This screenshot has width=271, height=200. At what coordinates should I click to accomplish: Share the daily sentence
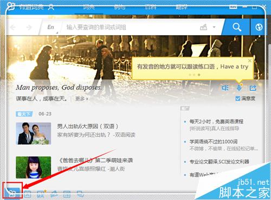253,88
